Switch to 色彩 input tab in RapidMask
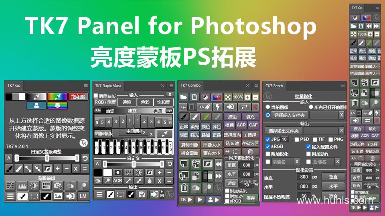The height and width of the screenshot is (216, 385). point(145,102)
